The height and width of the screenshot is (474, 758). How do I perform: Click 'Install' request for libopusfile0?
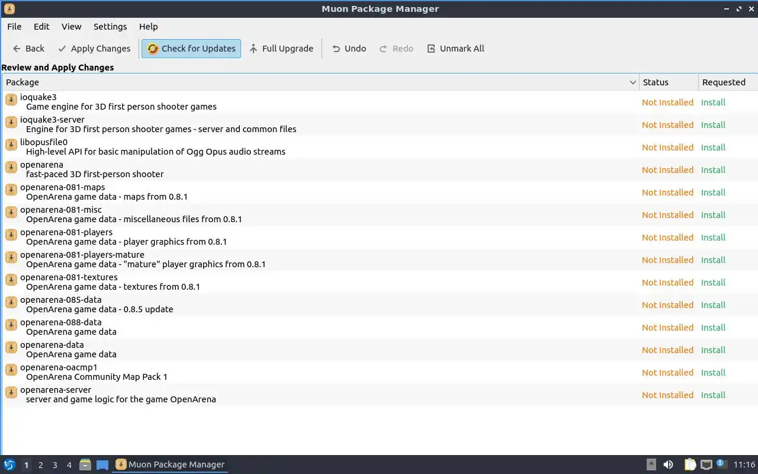pos(713,148)
